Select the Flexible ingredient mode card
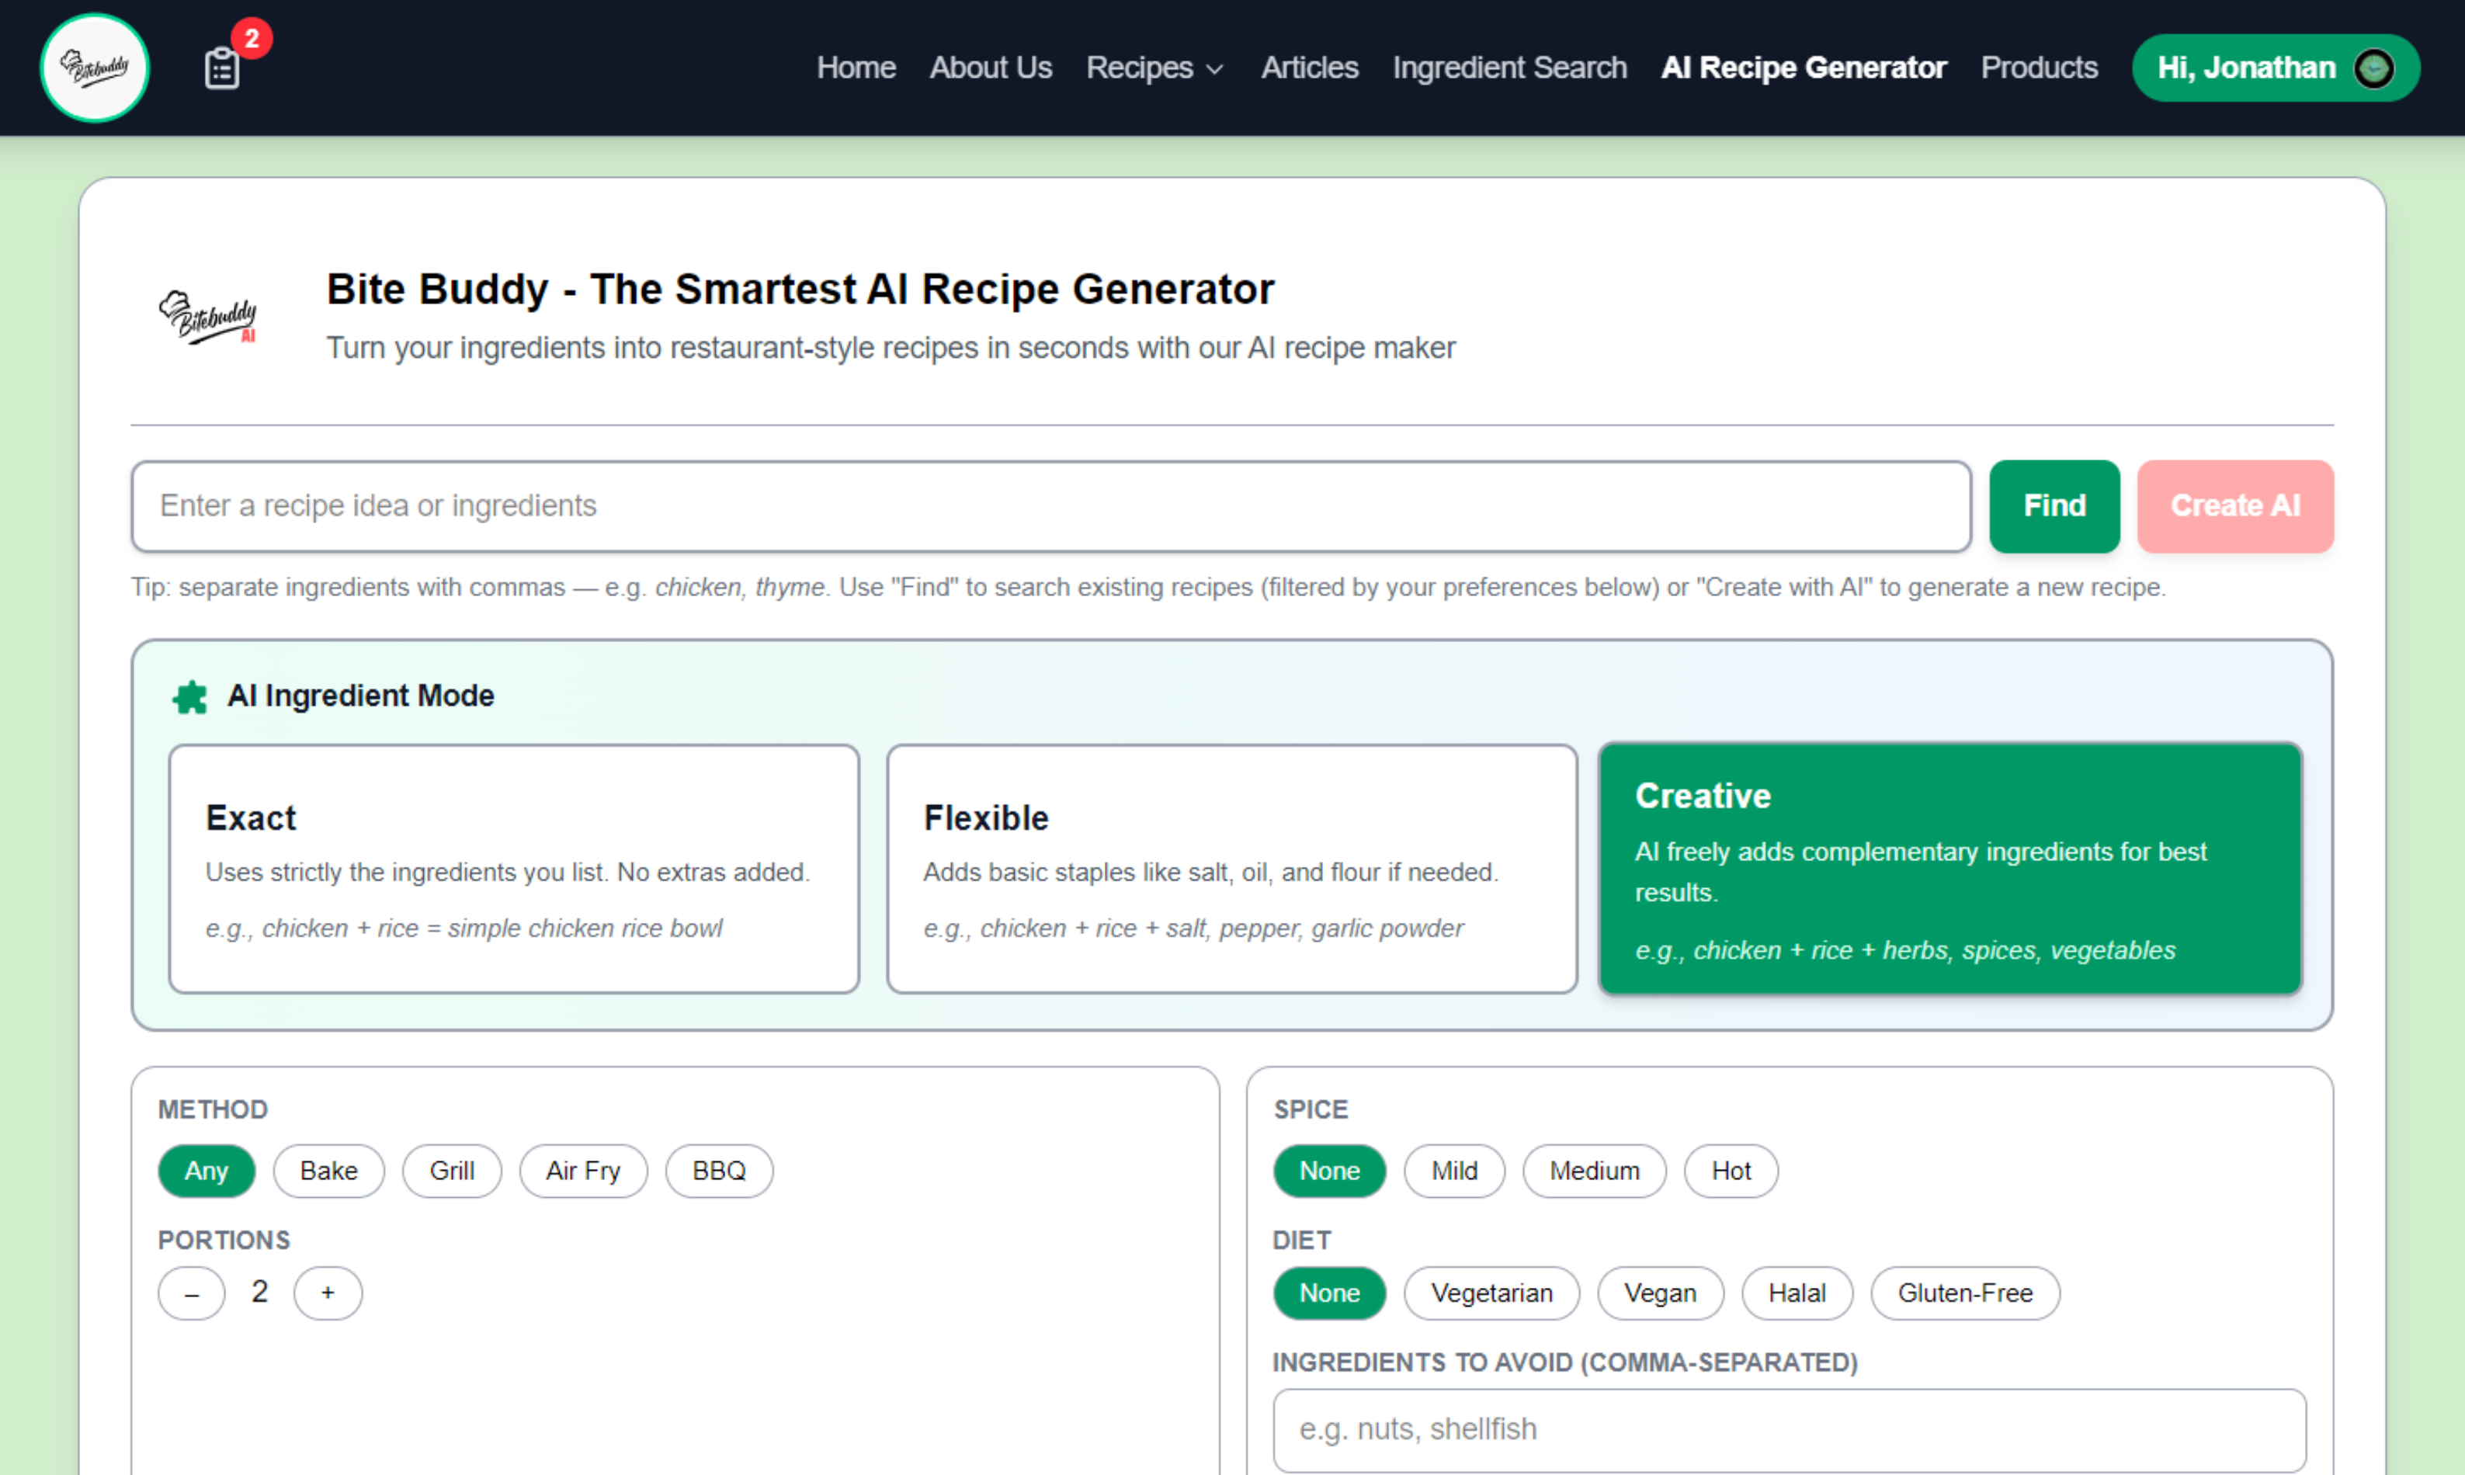Image resolution: width=2465 pixels, height=1475 pixels. 1231,868
